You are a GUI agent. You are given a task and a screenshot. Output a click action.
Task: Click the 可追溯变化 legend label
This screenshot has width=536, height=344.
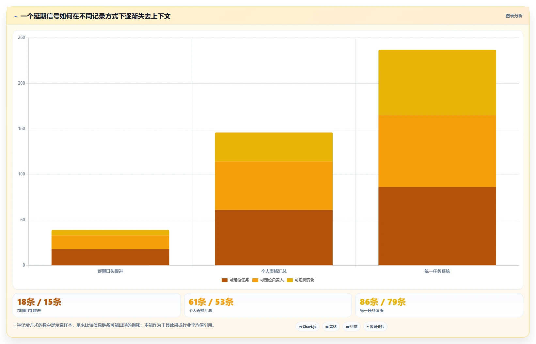coord(304,280)
